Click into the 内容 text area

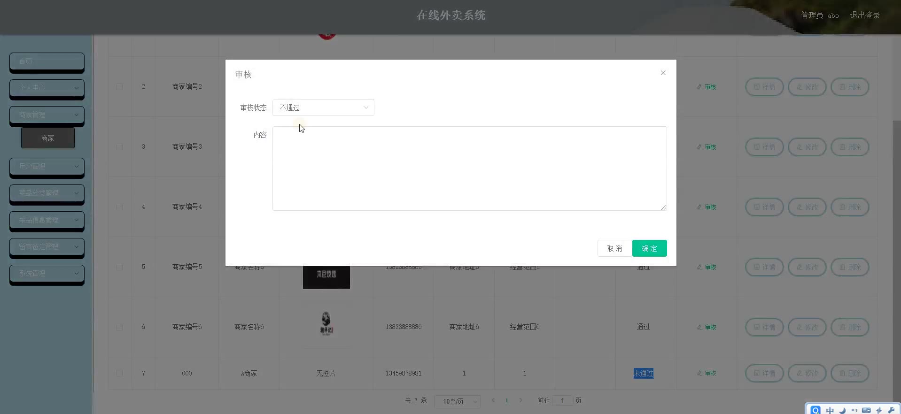pyautogui.click(x=469, y=169)
